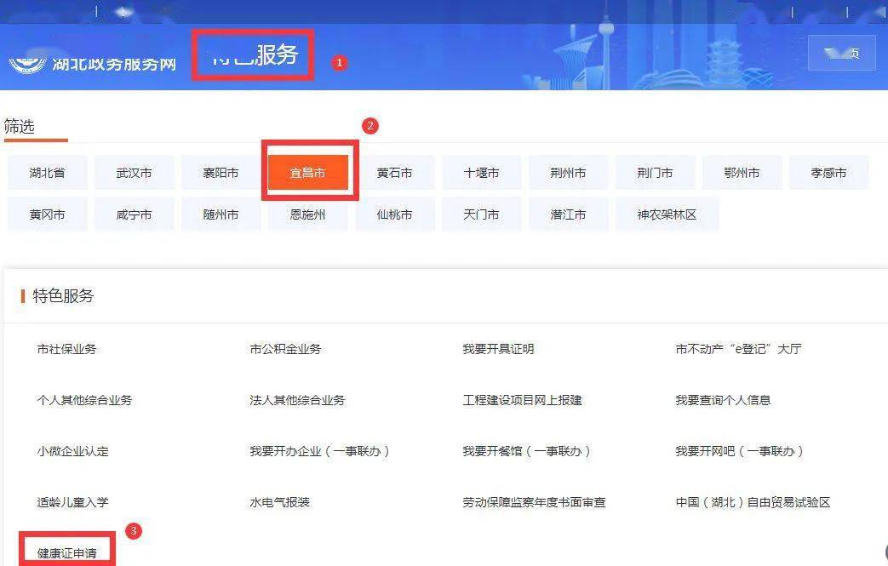The height and width of the screenshot is (566, 888).
Task: Click the 湖北政务服务网 logo icon
Action: 26,65
